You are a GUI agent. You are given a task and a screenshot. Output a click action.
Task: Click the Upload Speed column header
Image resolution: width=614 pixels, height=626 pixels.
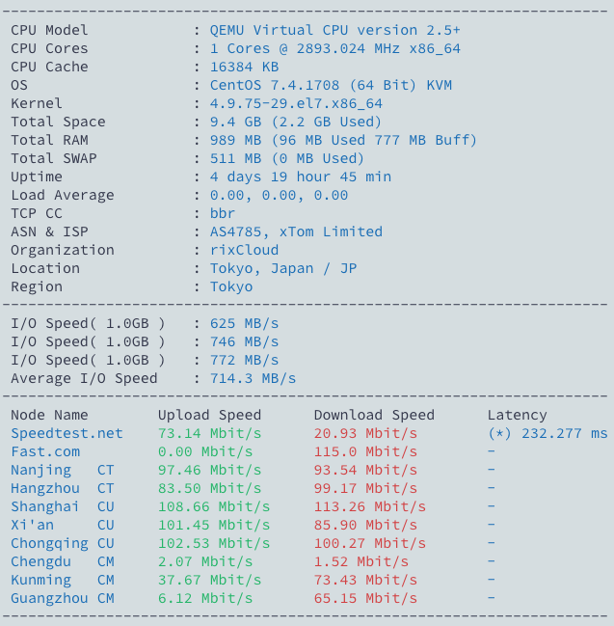[209, 415]
